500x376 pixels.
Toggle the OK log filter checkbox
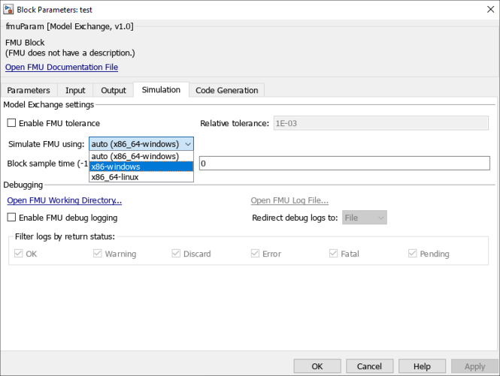click(x=19, y=254)
